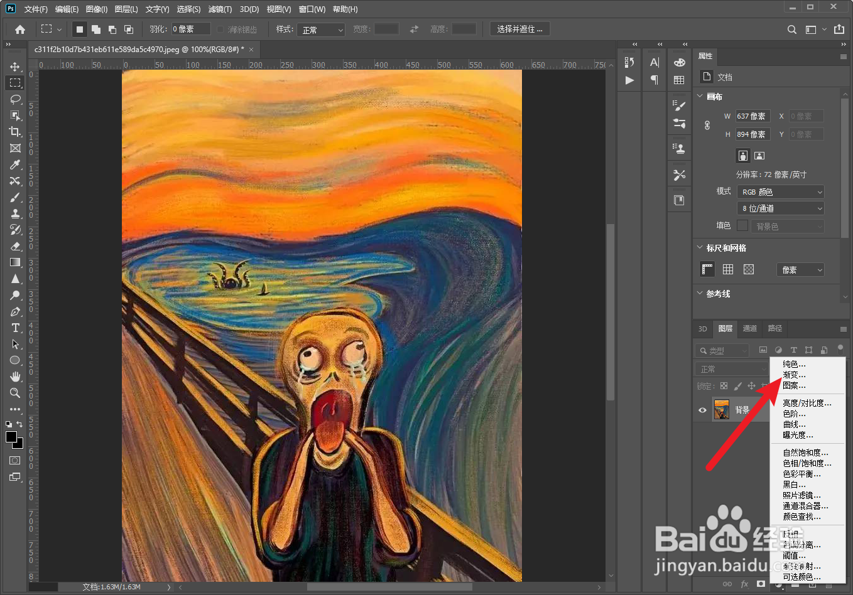Select the Frame tool
This screenshot has height=595, width=853.
click(x=16, y=148)
